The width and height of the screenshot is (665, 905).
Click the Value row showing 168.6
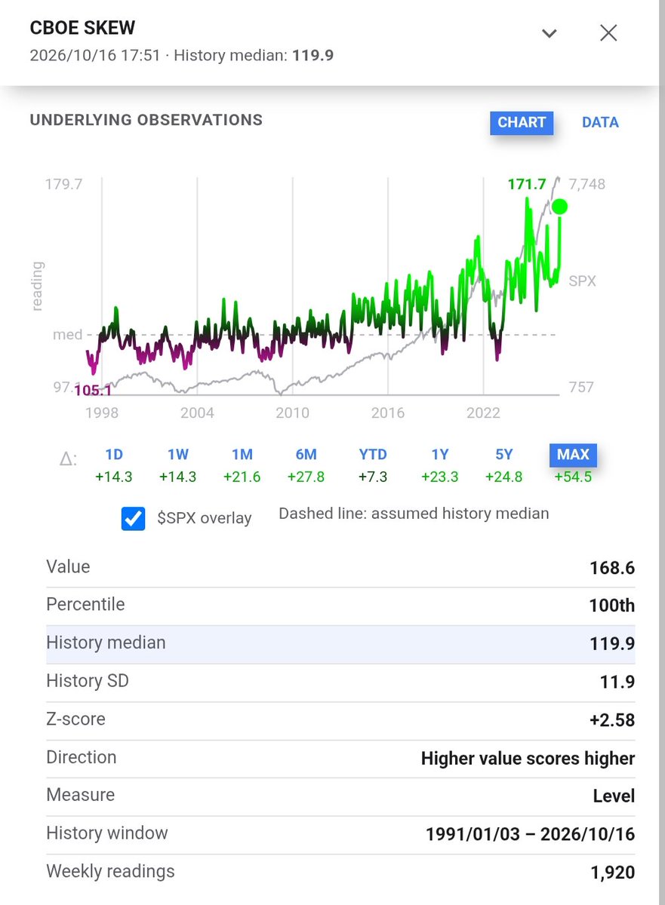tap(340, 568)
